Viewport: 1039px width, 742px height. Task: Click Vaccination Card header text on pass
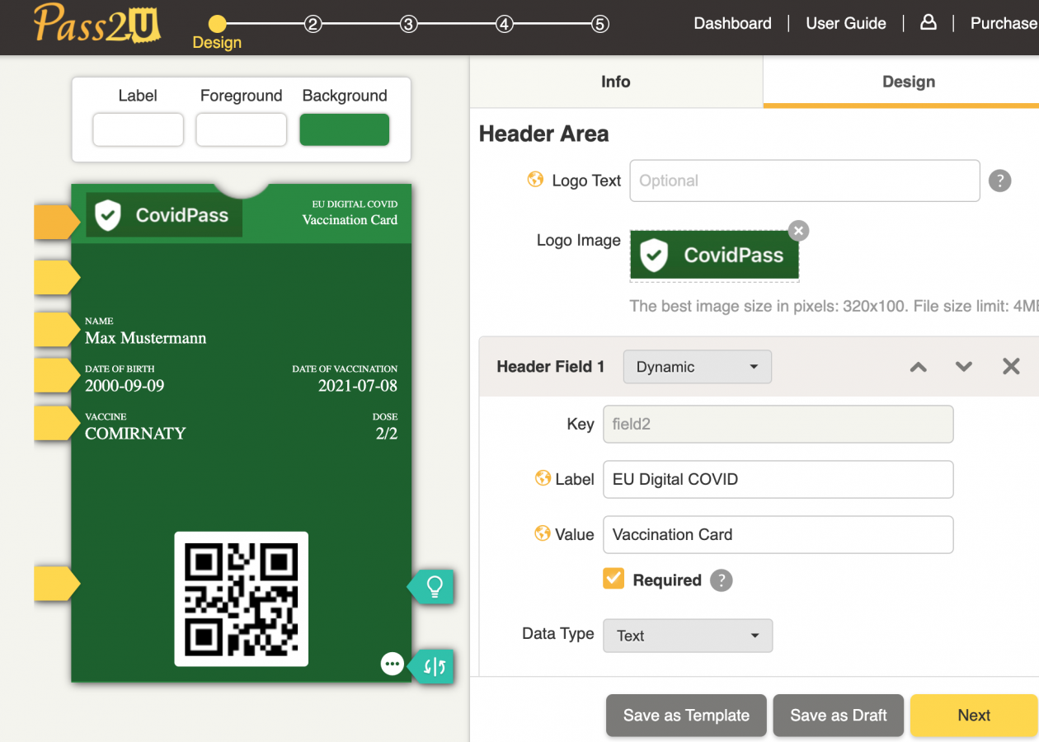[350, 219]
